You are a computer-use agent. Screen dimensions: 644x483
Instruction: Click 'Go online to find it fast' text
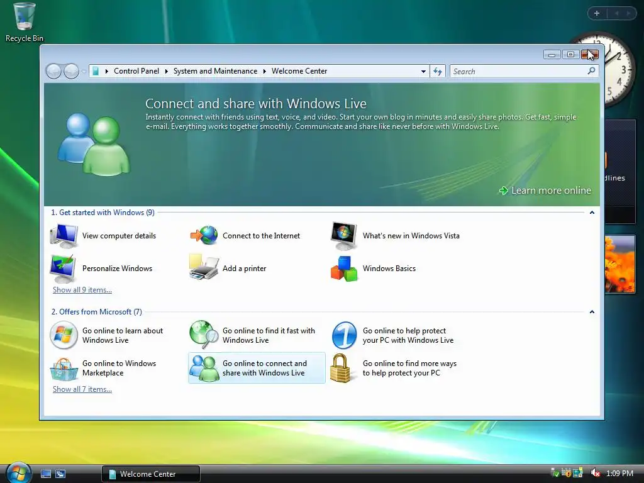269,335
